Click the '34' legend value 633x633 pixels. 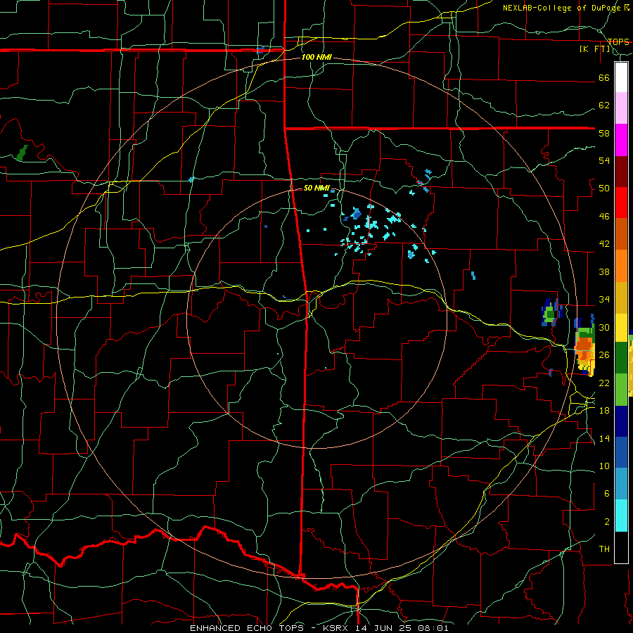[x=604, y=300]
